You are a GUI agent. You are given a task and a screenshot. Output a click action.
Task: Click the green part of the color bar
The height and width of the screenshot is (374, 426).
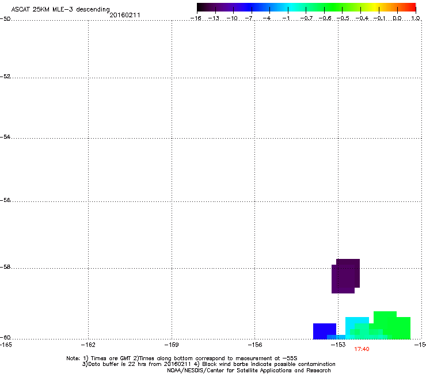[x=334, y=7]
